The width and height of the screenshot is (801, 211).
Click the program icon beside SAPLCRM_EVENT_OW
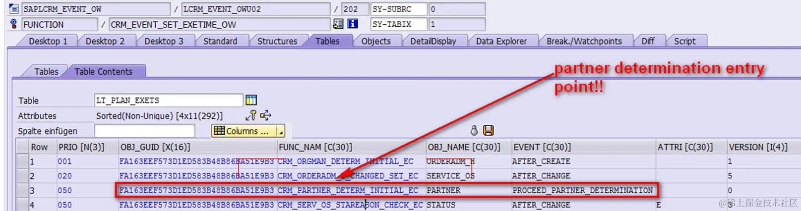[x=13, y=8]
